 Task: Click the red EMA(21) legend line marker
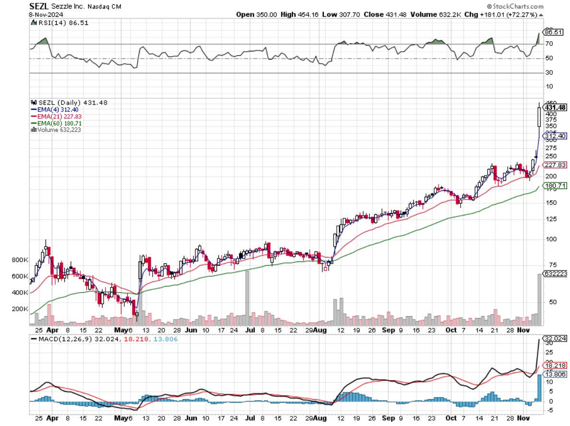tap(34, 116)
